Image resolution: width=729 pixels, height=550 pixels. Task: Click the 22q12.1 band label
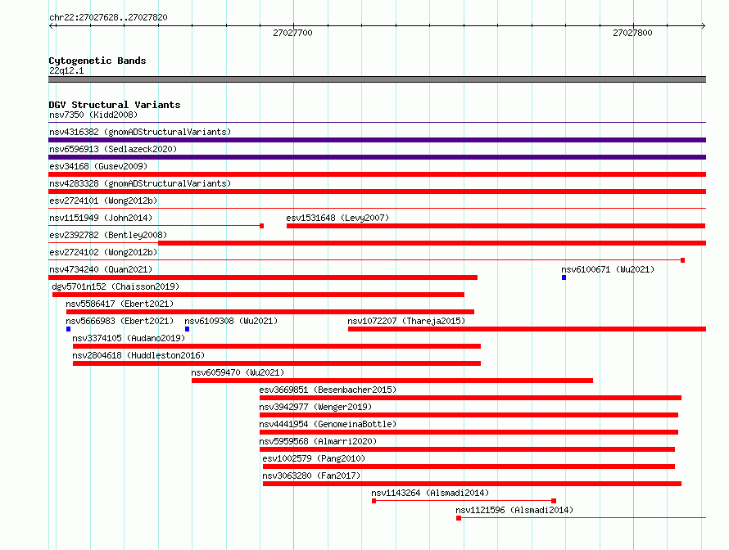66,70
